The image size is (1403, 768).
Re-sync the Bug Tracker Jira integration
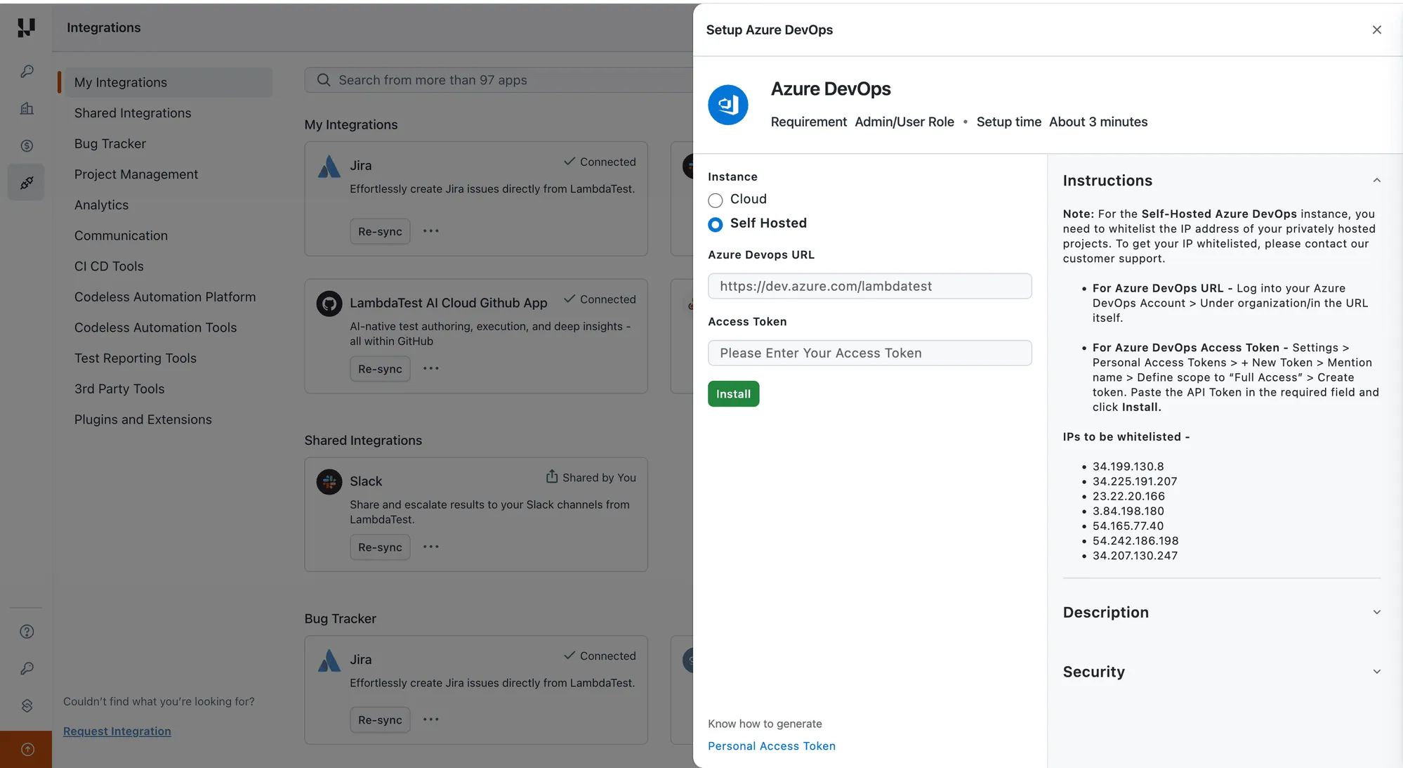click(380, 720)
